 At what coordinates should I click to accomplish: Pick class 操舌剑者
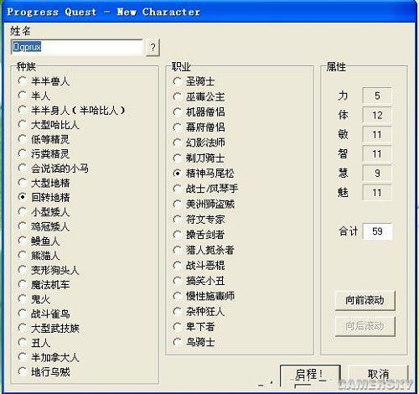pyautogui.click(x=199, y=235)
